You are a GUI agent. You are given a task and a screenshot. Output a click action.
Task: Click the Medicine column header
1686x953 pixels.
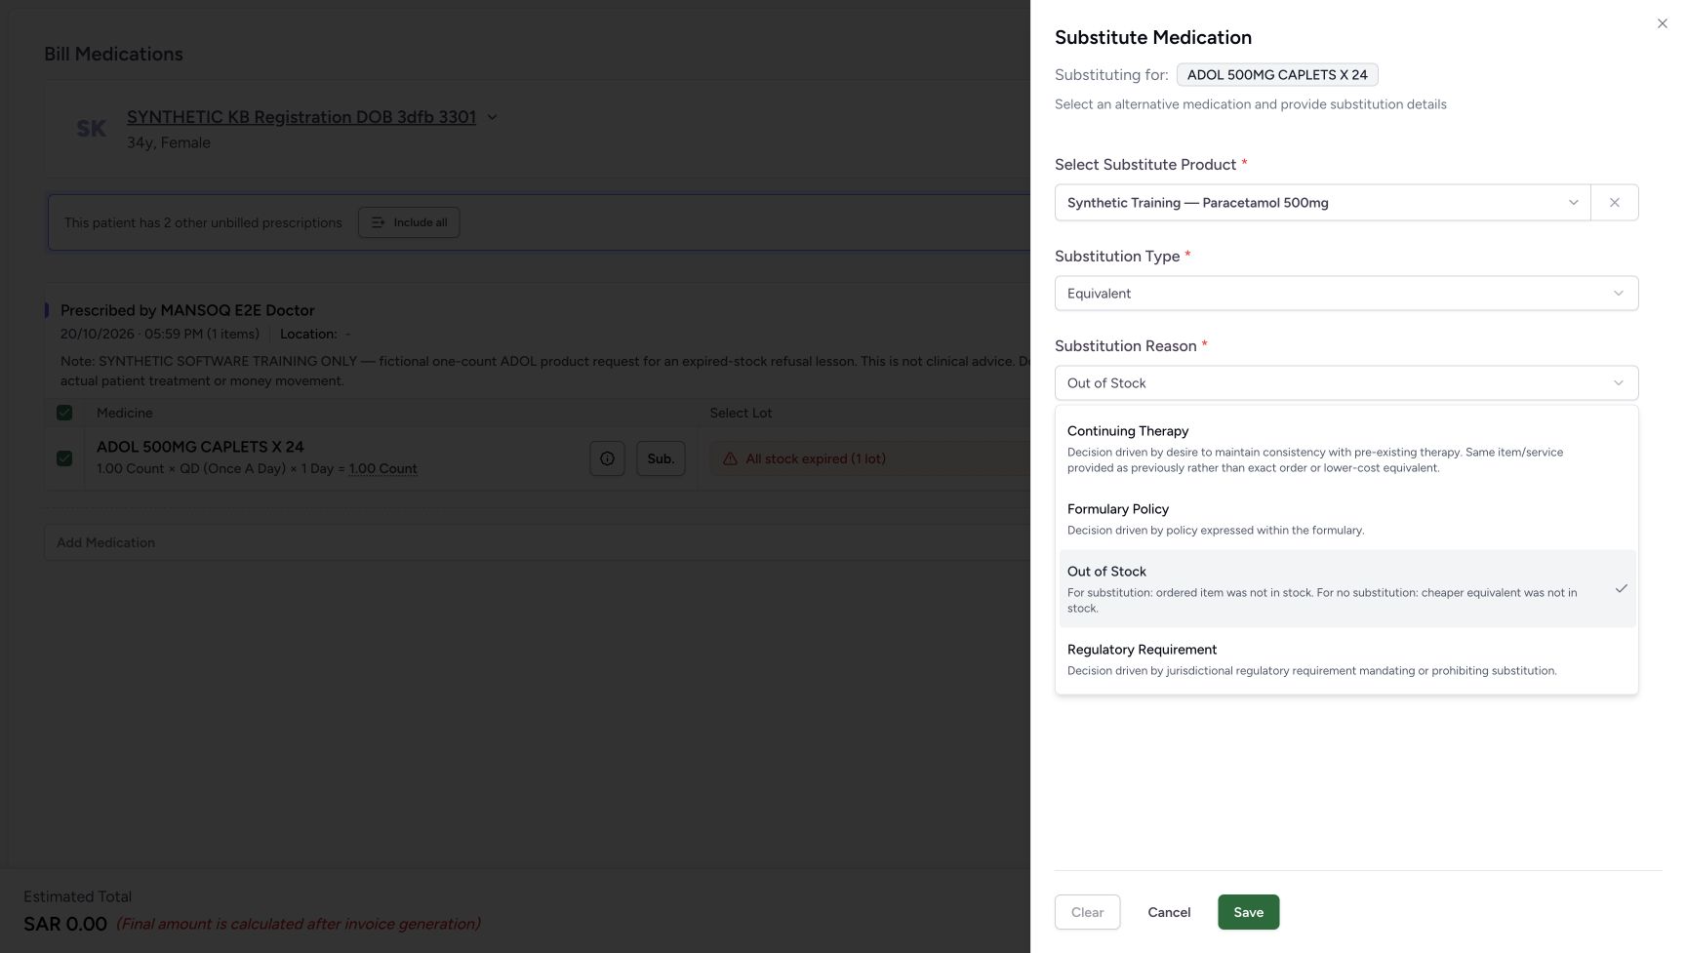(x=125, y=413)
